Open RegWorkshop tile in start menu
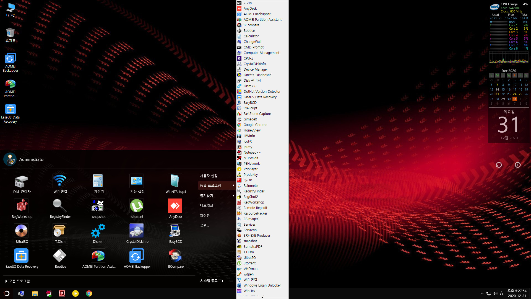The image size is (531, 299). point(22,209)
